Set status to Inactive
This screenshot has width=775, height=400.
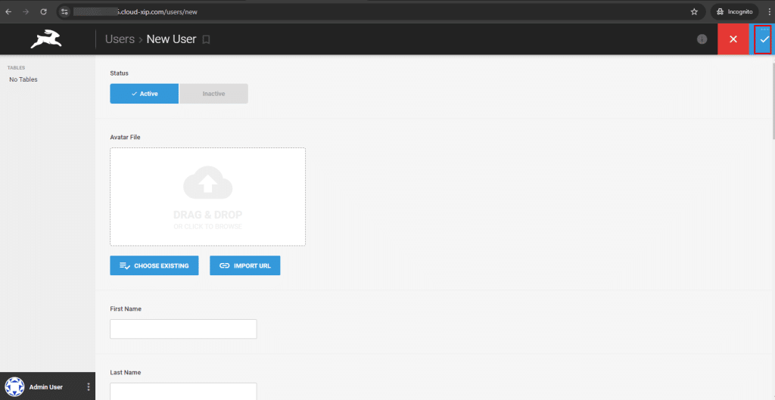click(213, 94)
